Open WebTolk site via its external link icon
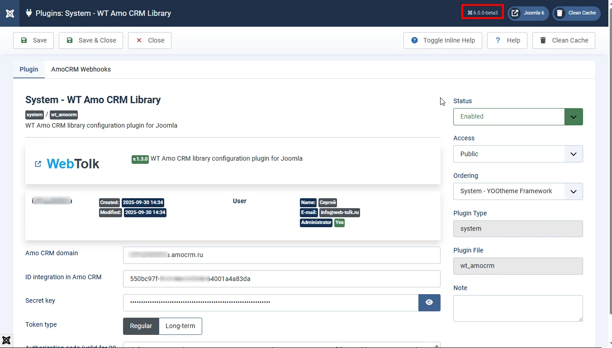This screenshot has height=348, width=612. pyautogui.click(x=38, y=164)
